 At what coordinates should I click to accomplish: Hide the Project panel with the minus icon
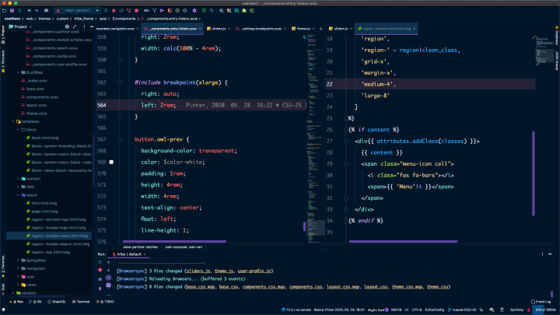(92, 26)
